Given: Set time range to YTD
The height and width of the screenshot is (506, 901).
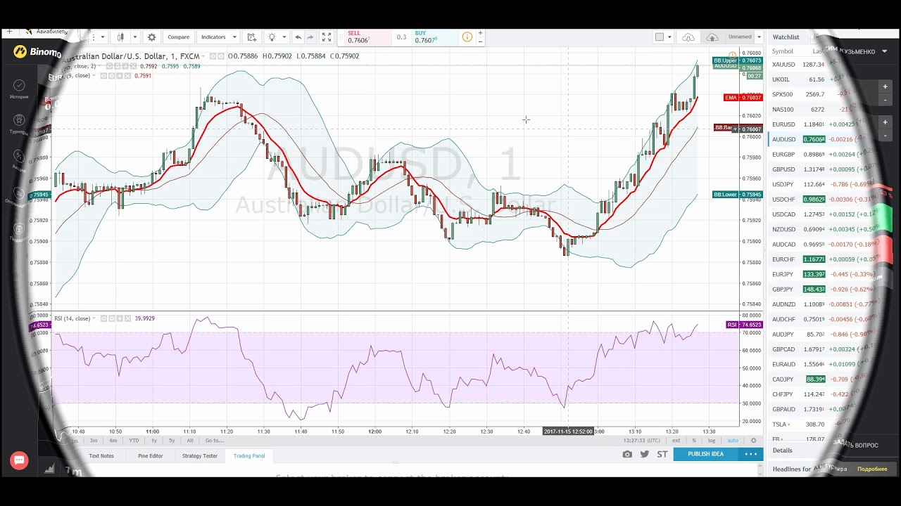Looking at the screenshot, I should point(134,441).
